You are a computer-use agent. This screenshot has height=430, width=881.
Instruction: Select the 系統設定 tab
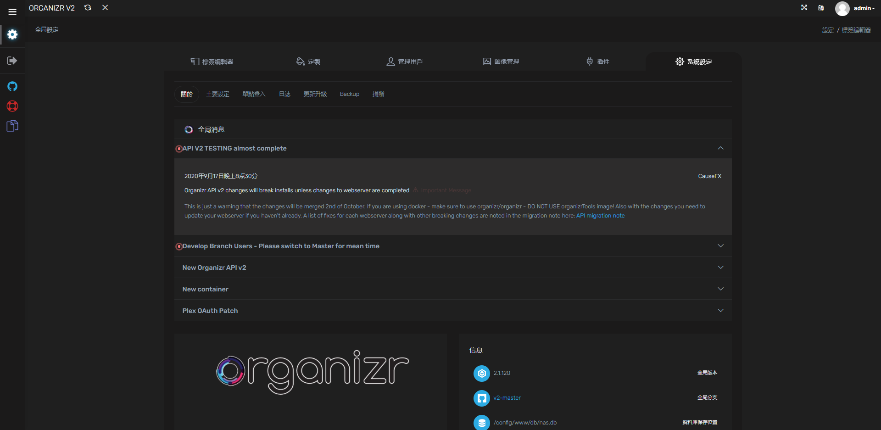pyautogui.click(x=694, y=61)
